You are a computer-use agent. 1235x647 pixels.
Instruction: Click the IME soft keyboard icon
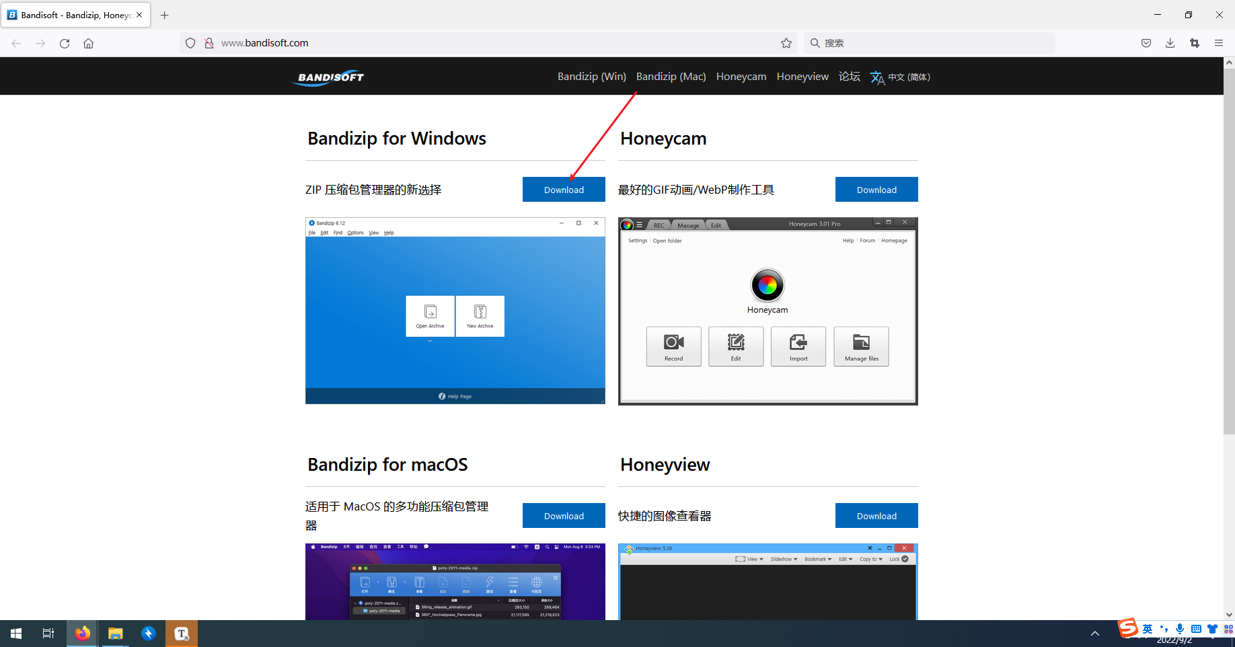point(1196,629)
